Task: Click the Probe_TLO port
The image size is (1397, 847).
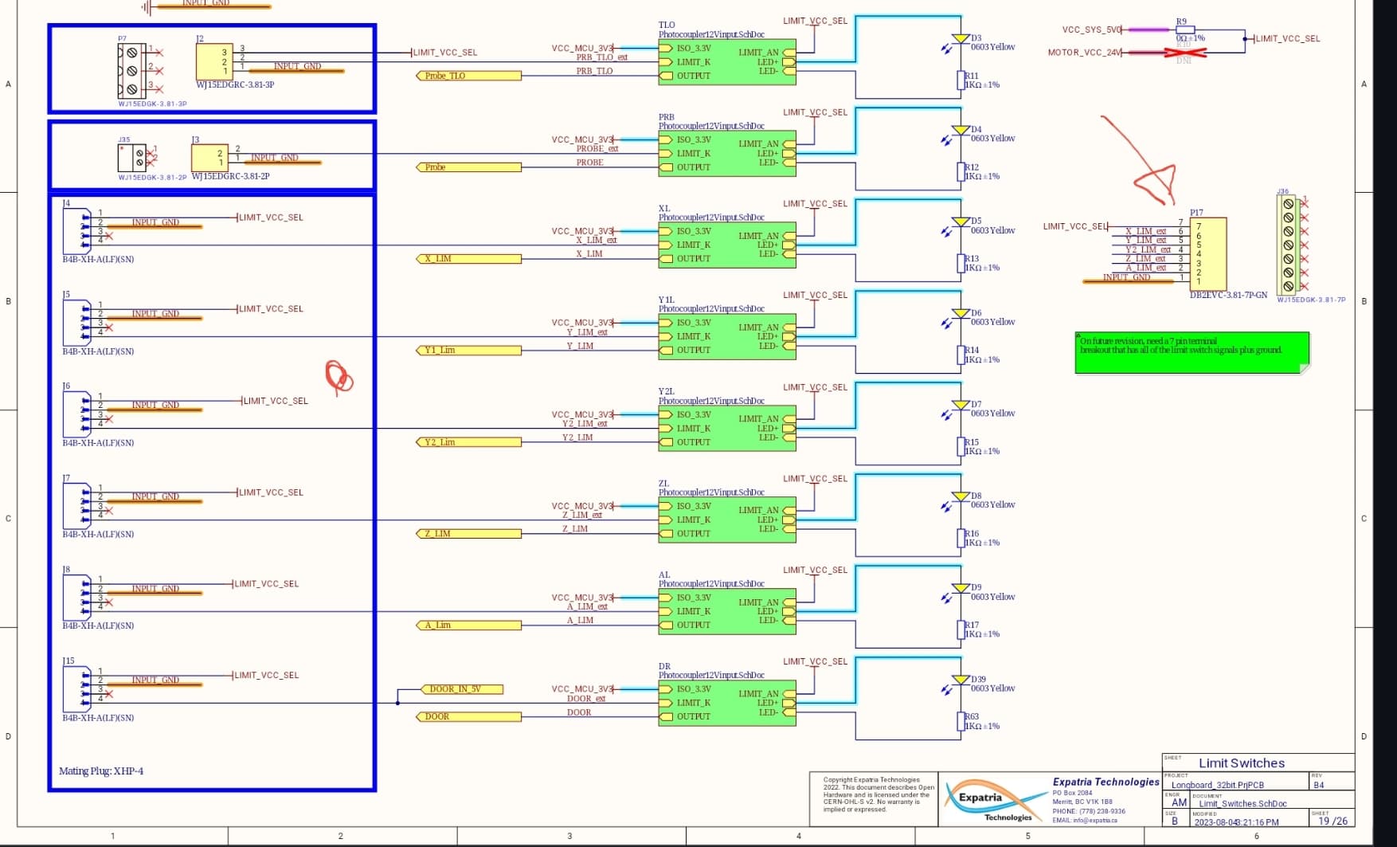Action: [469, 76]
